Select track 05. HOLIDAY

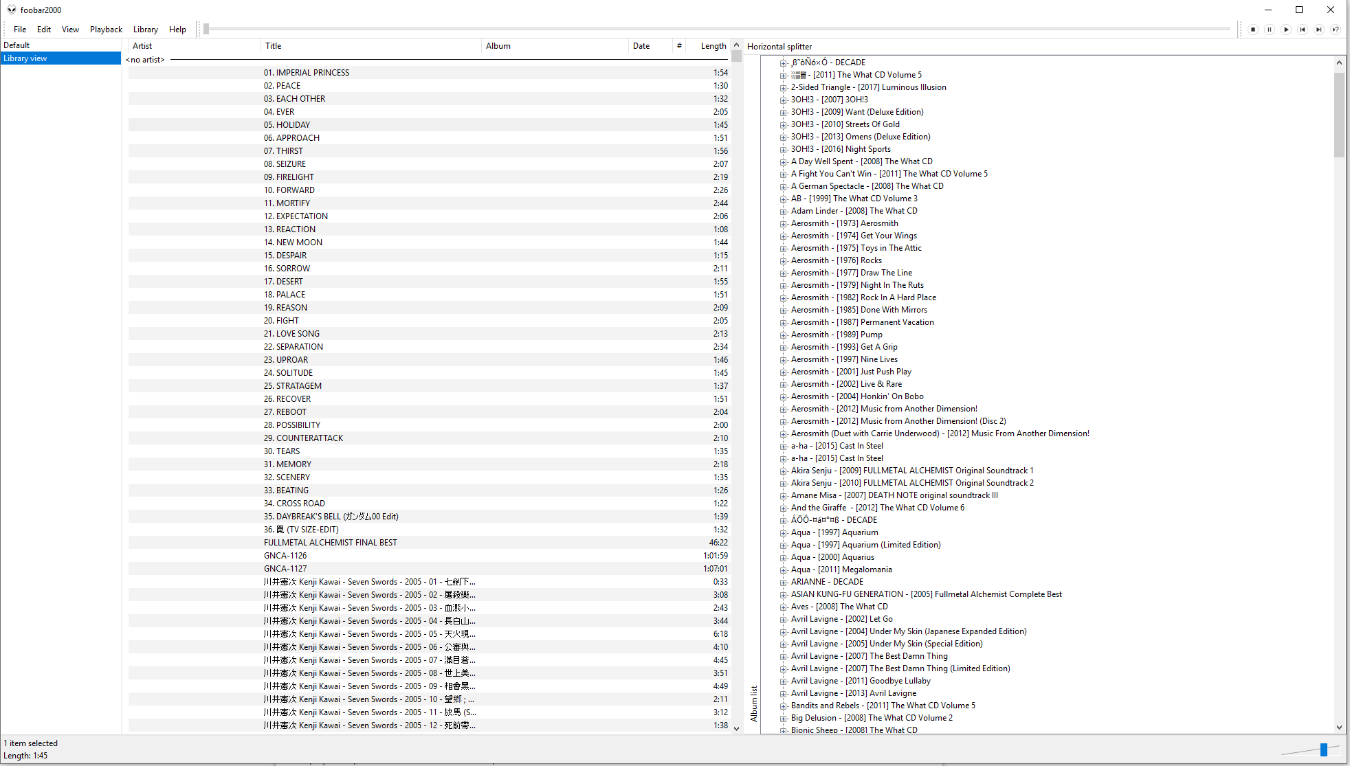pos(429,125)
